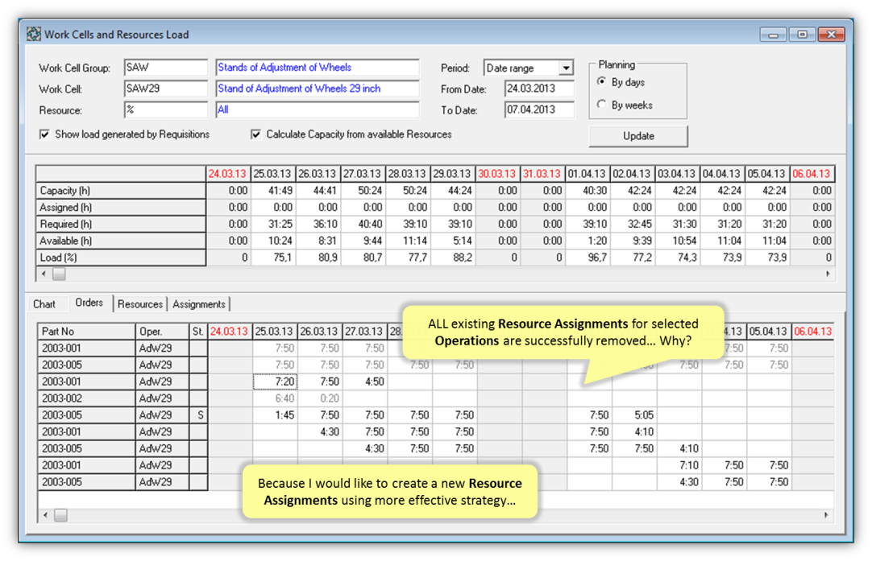Click the Load value 88,2

pyautogui.click(x=453, y=258)
